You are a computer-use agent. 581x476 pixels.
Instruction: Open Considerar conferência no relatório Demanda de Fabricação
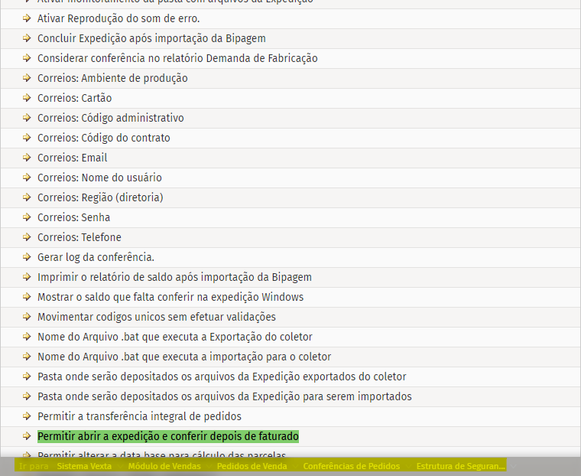(177, 58)
